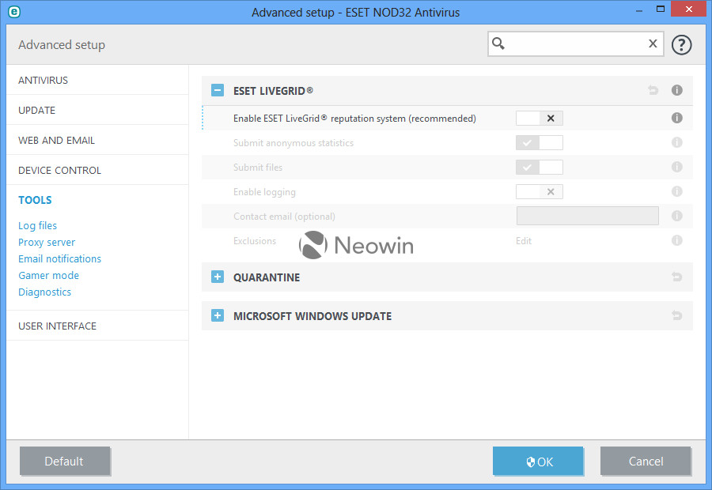Viewport: 712px width, 490px height.
Task: Click the 'Submit anonymous statistics' label
Action: 294,143
